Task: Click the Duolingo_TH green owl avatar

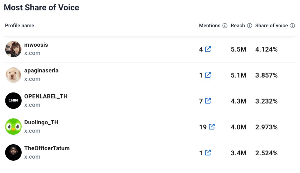Action: [x=13, y=127]
